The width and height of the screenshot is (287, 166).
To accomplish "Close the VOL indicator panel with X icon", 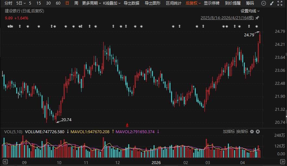I will coord(258,132).
